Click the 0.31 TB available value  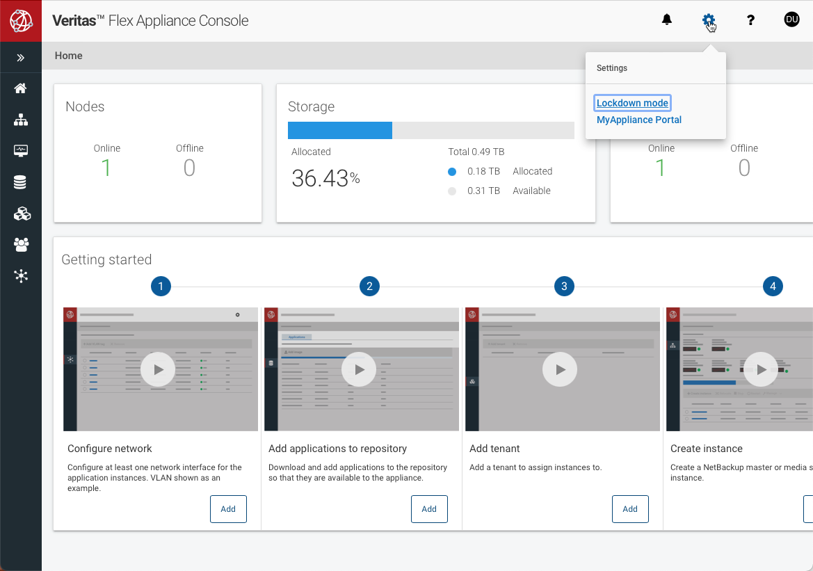[483, 191]
